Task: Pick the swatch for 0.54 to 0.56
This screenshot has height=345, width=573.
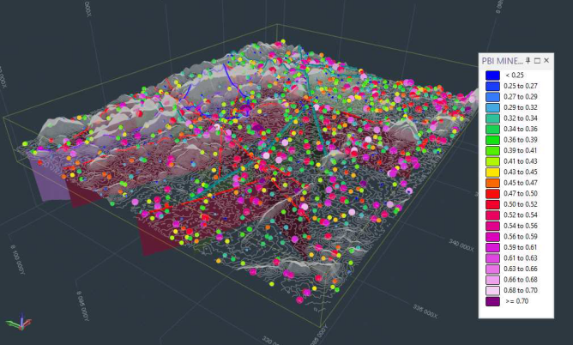Action: click(x=492, y=226)
